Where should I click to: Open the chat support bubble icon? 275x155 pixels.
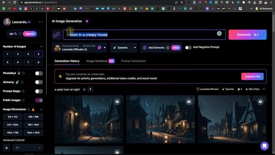pyautogui.click(x=264, y=146)
